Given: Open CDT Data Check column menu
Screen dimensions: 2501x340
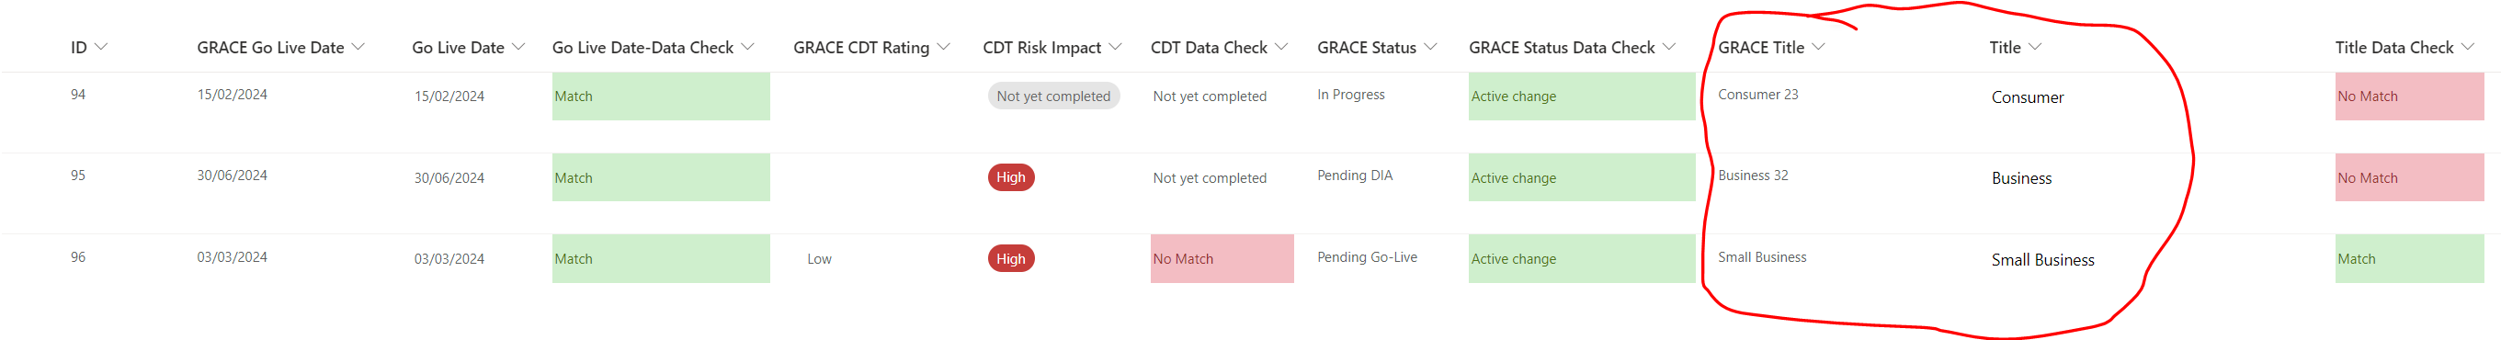Looking at the screenshot, I should (1281, 47).
